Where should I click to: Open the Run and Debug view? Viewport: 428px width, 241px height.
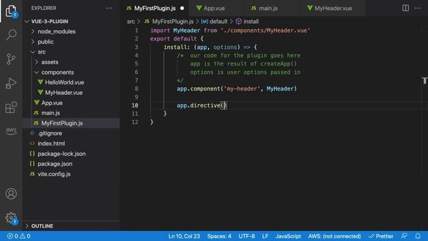point(11,83)
